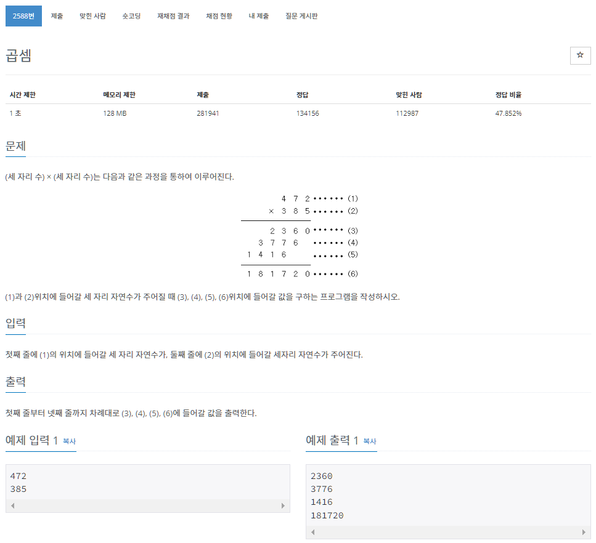Click the 예제 출력 1 heading

click(332, 440)
